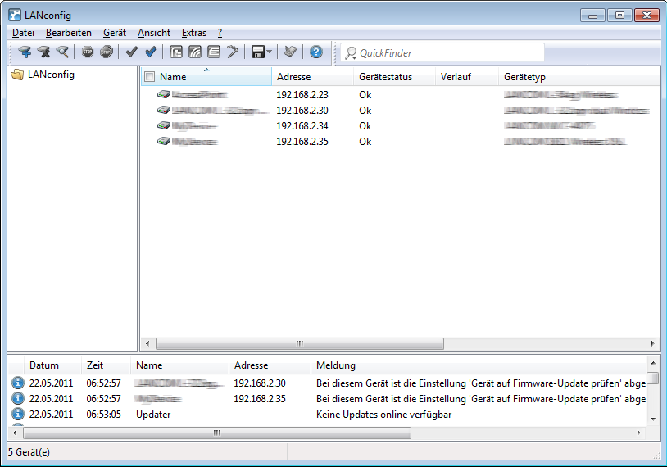The width and height of the screenshot is (667, 467).
Task: Click the add device icon with plus sign
Action: [25, 52]
